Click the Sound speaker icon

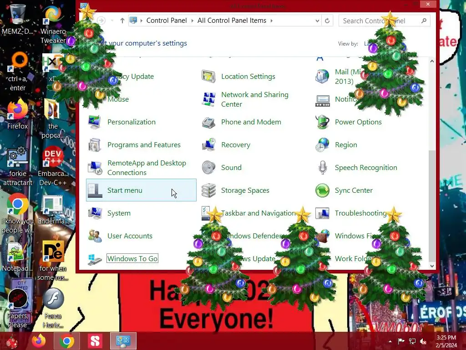[x=208, y=168]
